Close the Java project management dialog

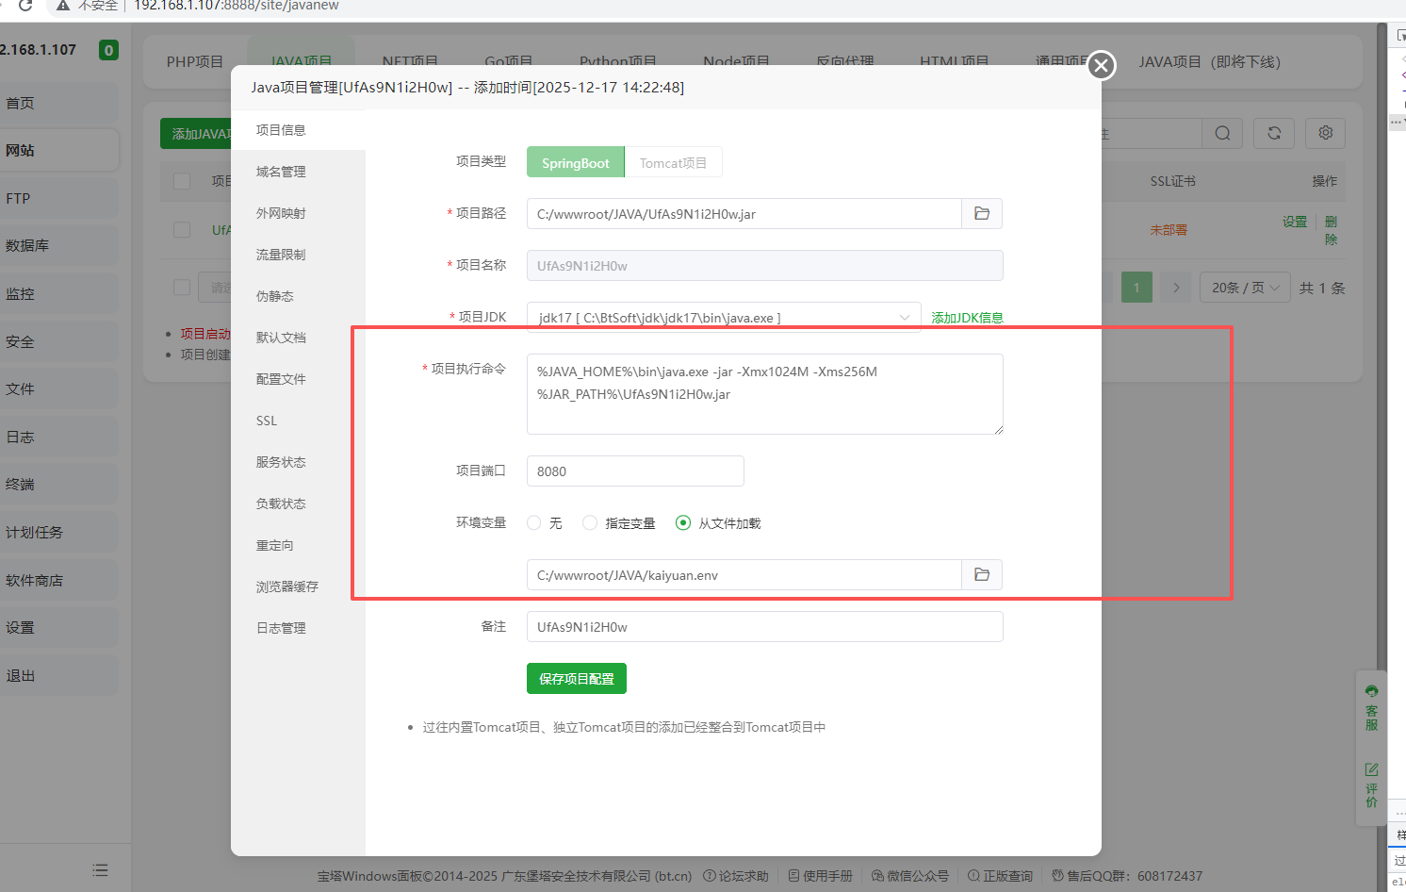tap(1101, 66)
